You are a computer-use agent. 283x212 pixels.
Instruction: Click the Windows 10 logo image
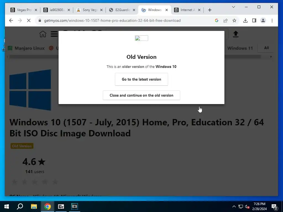pyautogui.click(x=30, y=90)
